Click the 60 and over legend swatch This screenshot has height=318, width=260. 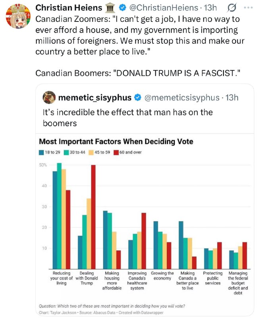click(x=116, y=153)
